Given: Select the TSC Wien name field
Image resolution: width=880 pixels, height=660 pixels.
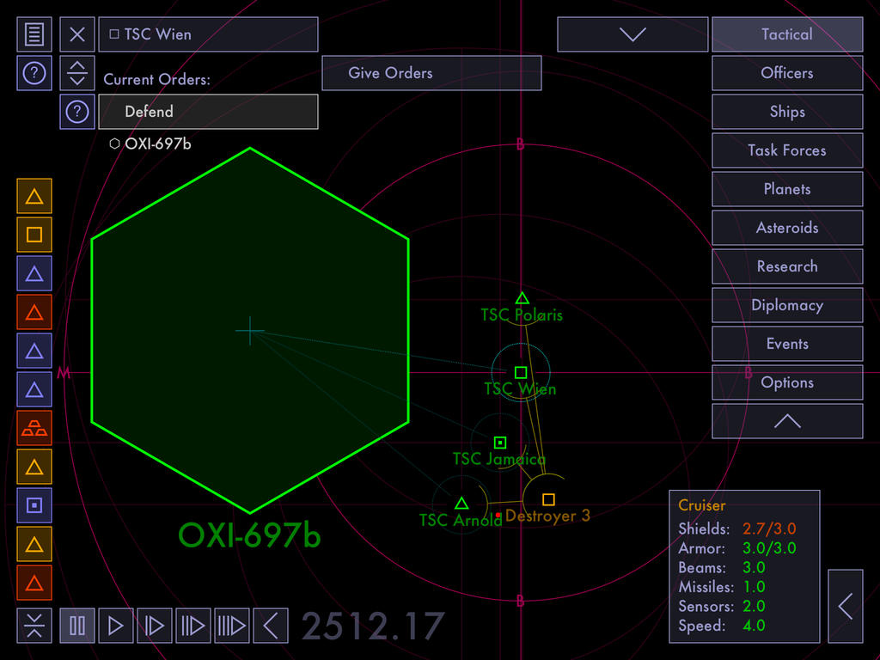Looking at the screenshot, I should tap(208, 34).
